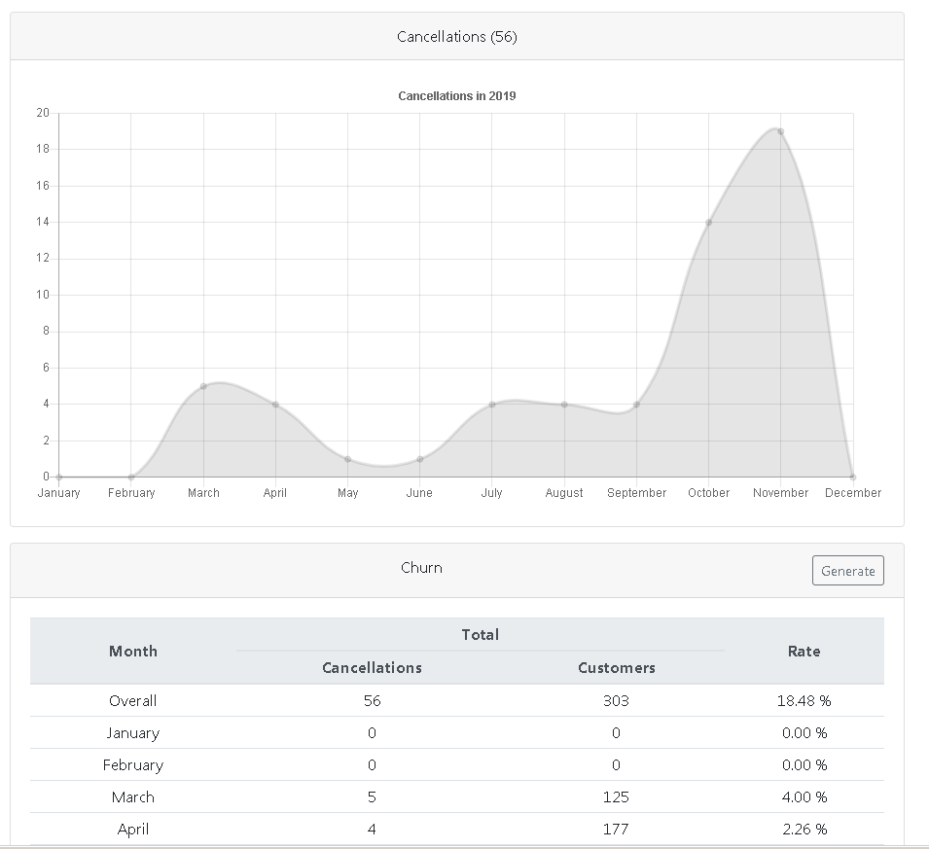Select the April data point on chart
Screen dimensions: 929x849
[275, 405]
